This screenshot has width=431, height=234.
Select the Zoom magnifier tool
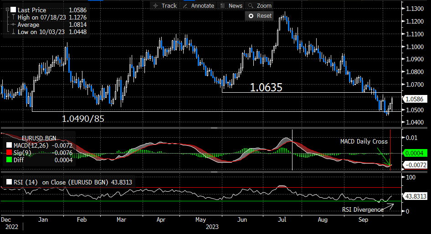click(x=260, y=5)
